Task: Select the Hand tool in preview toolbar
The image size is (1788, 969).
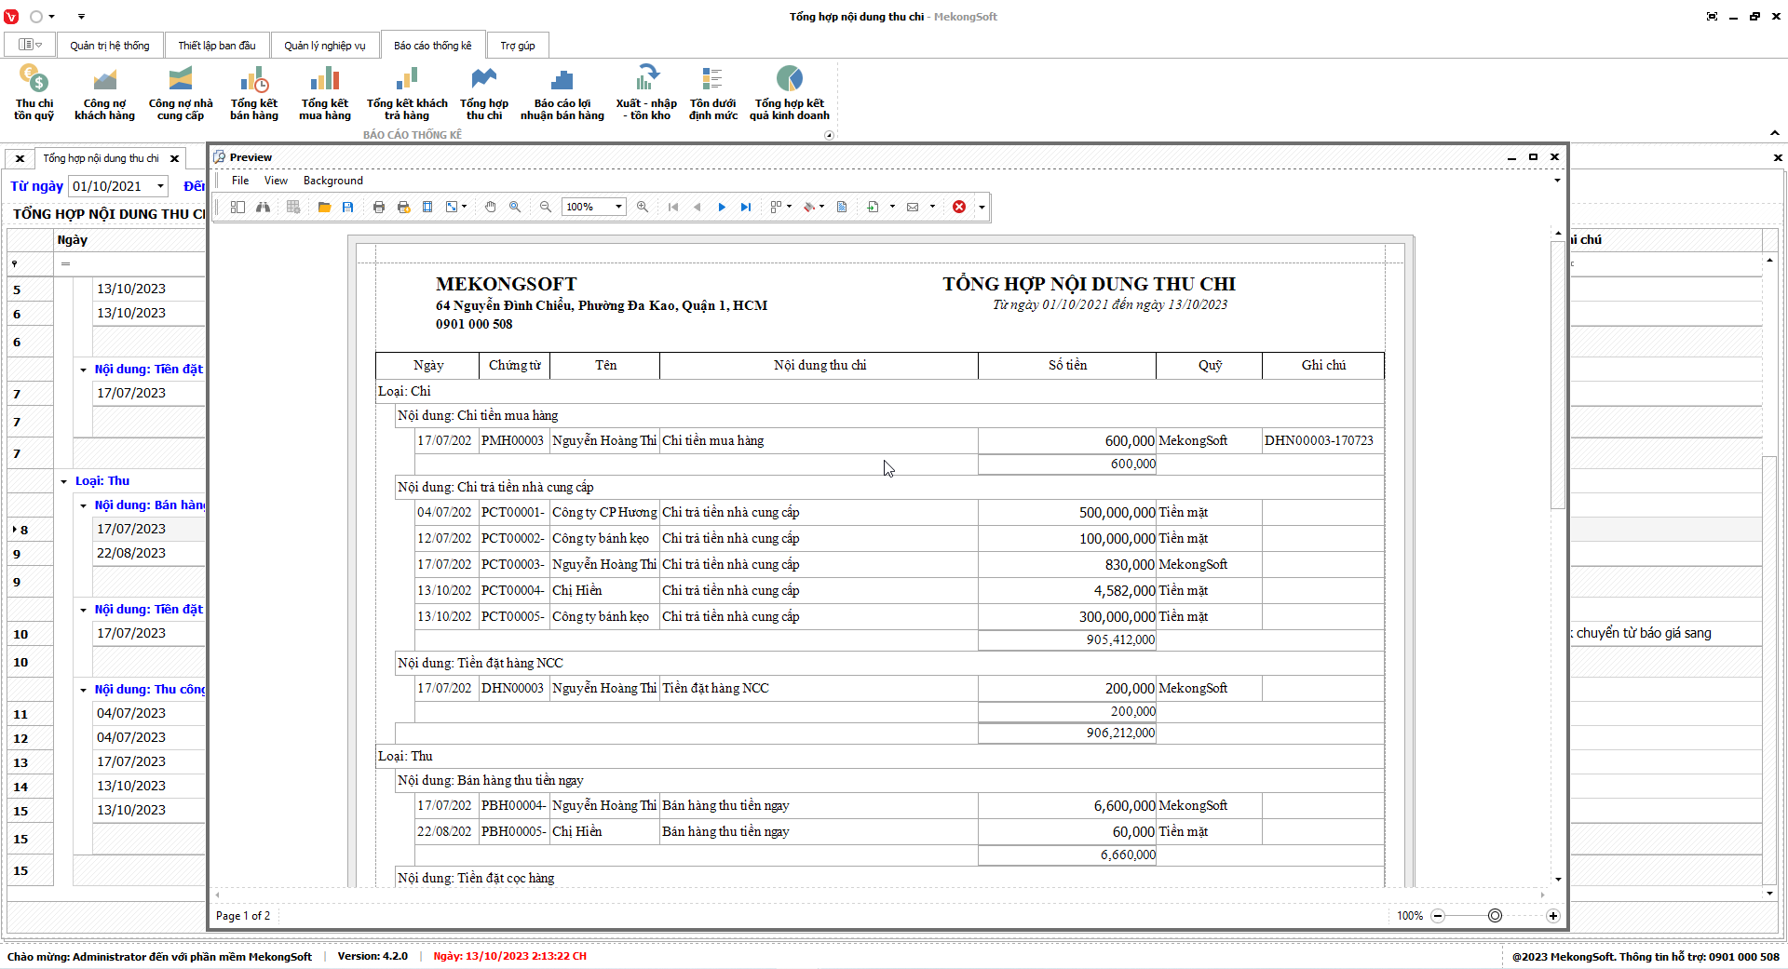Action: (x=491, y=207)
